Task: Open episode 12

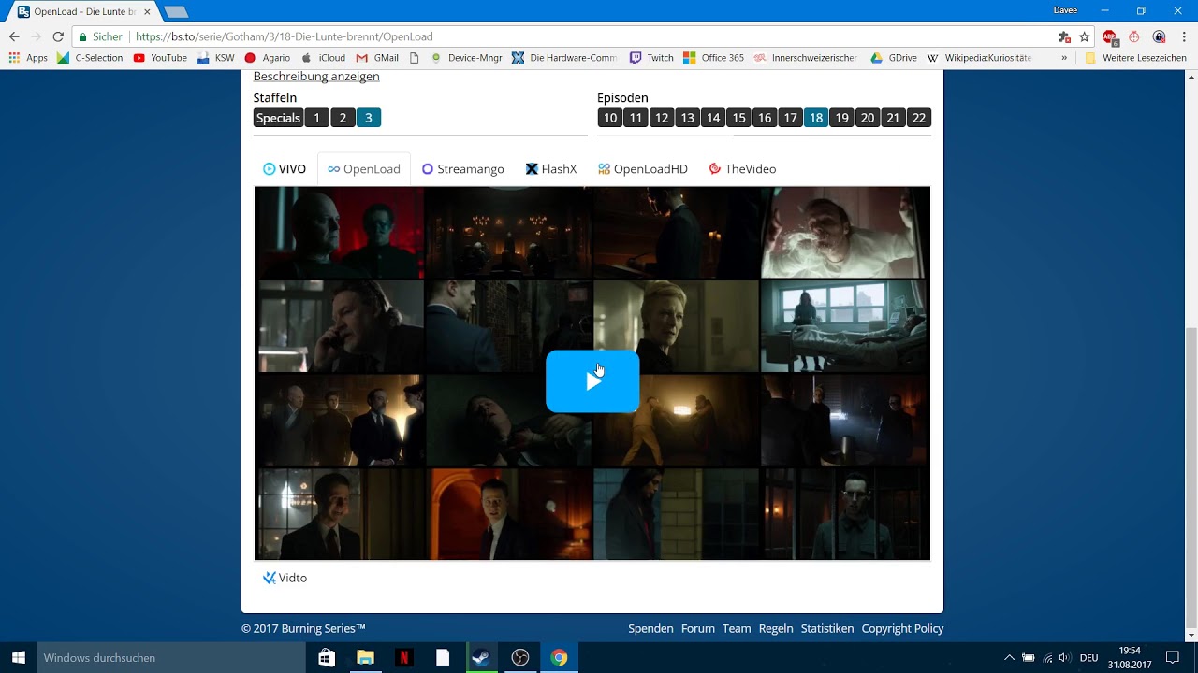Action: click(662, 118)
